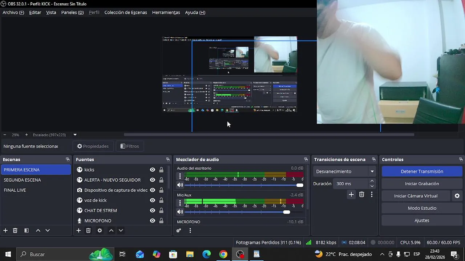The width and height of the screenshot is (465, 261).
Task: Undock the Escenas panel
Action: tap(68, 159)
